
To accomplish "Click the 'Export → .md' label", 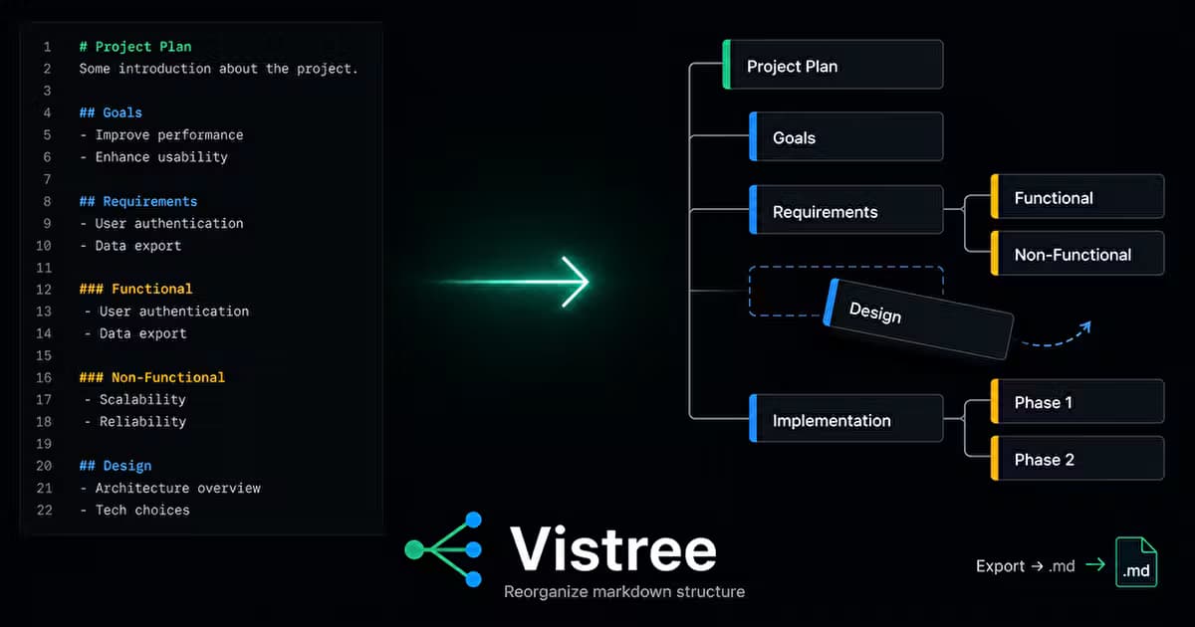I will pyautogui.click(x=1026, y=566).
